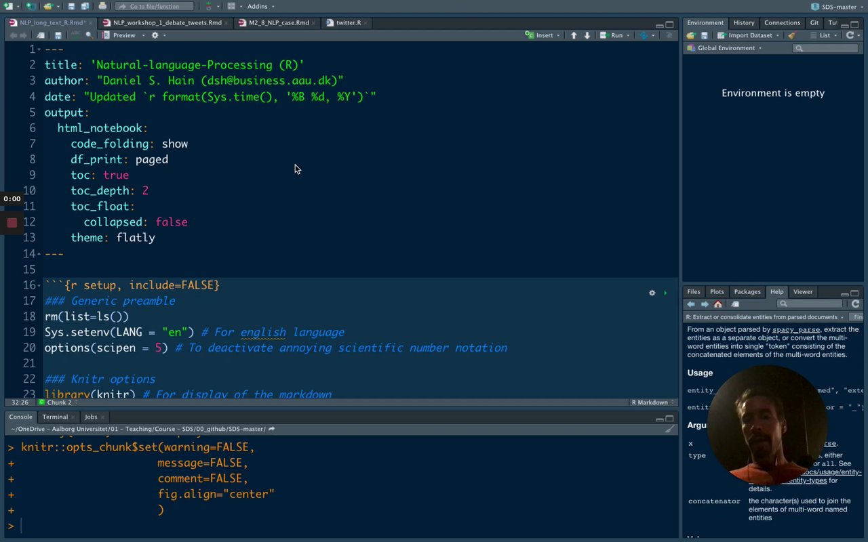Save current document from the main toolbar
Screen dimensions: 868x542
pos(71,6)
